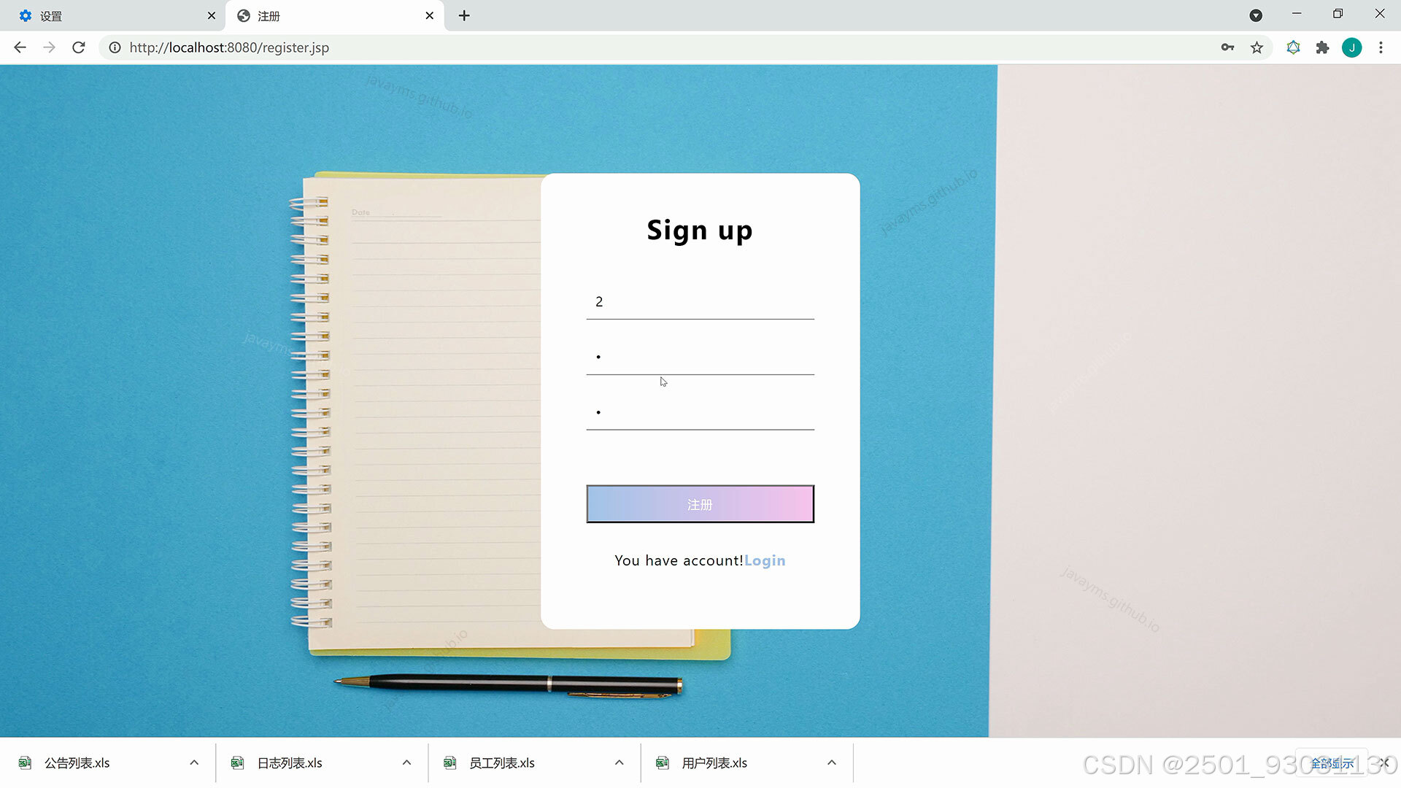1401x788 pixels.
Task: Submit the 注册 button
Action: tap(700, 504)
